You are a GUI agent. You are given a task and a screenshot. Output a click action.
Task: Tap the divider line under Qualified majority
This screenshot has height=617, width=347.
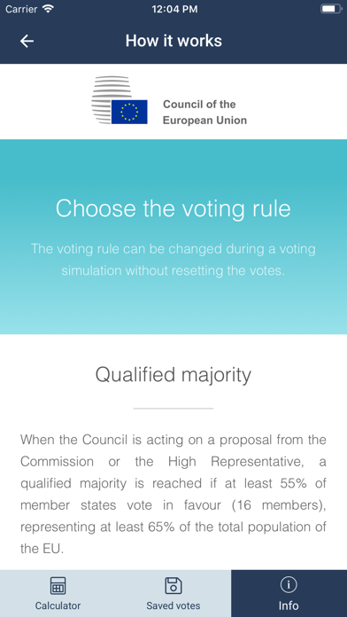pyautogui.click(x=173, y=409)
